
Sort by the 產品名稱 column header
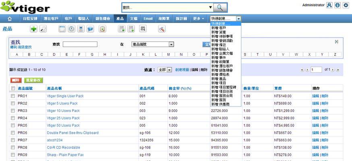pyautogui.click(x=54, y=89)
